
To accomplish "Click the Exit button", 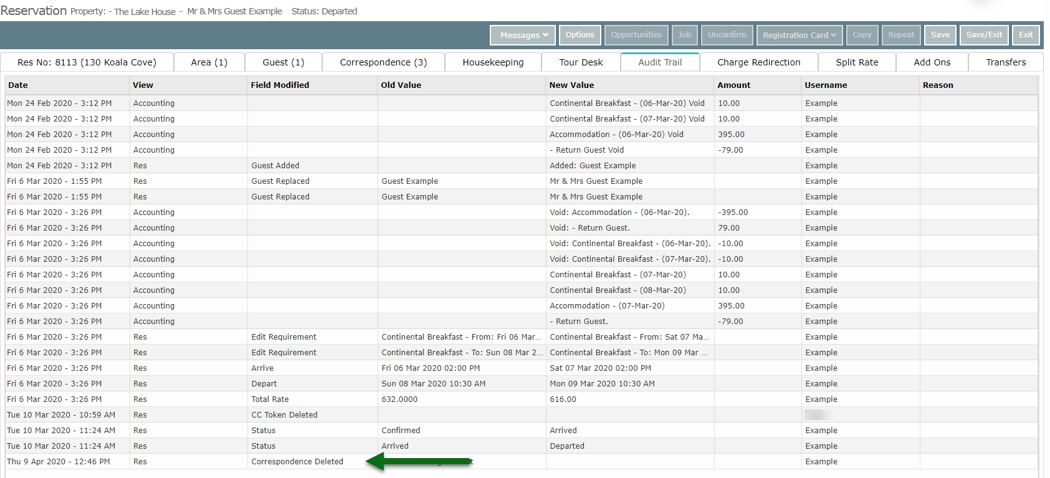I will tap(1026, 35).
